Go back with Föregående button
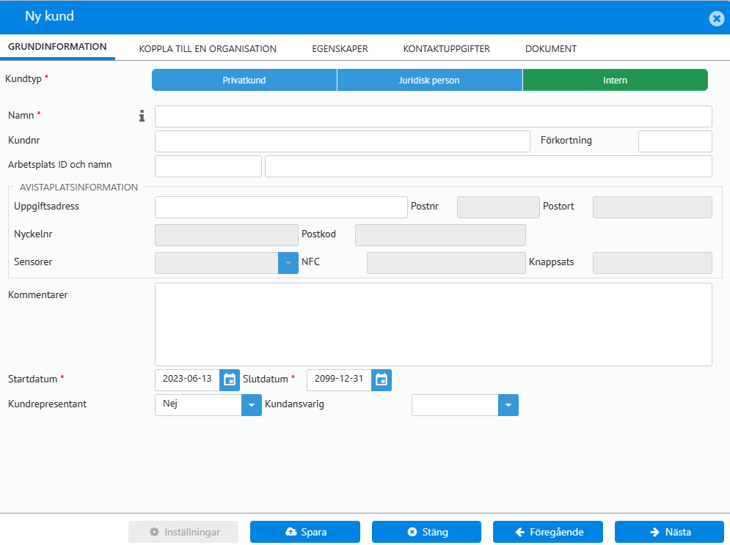The height and width of the screenshot is (545, 730). [x=548, y=532]
